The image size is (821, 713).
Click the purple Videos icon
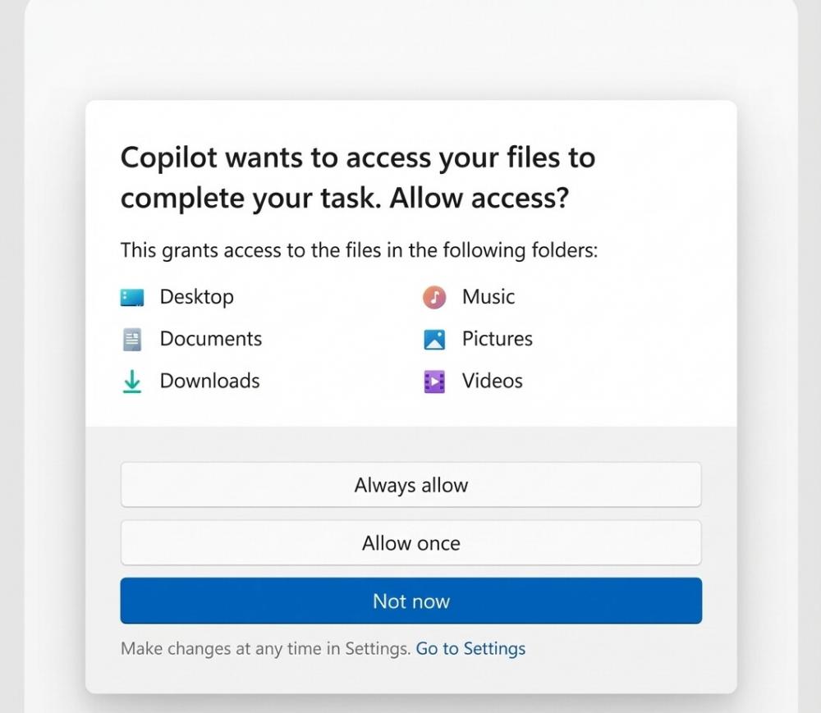click(x=434, y=382)
